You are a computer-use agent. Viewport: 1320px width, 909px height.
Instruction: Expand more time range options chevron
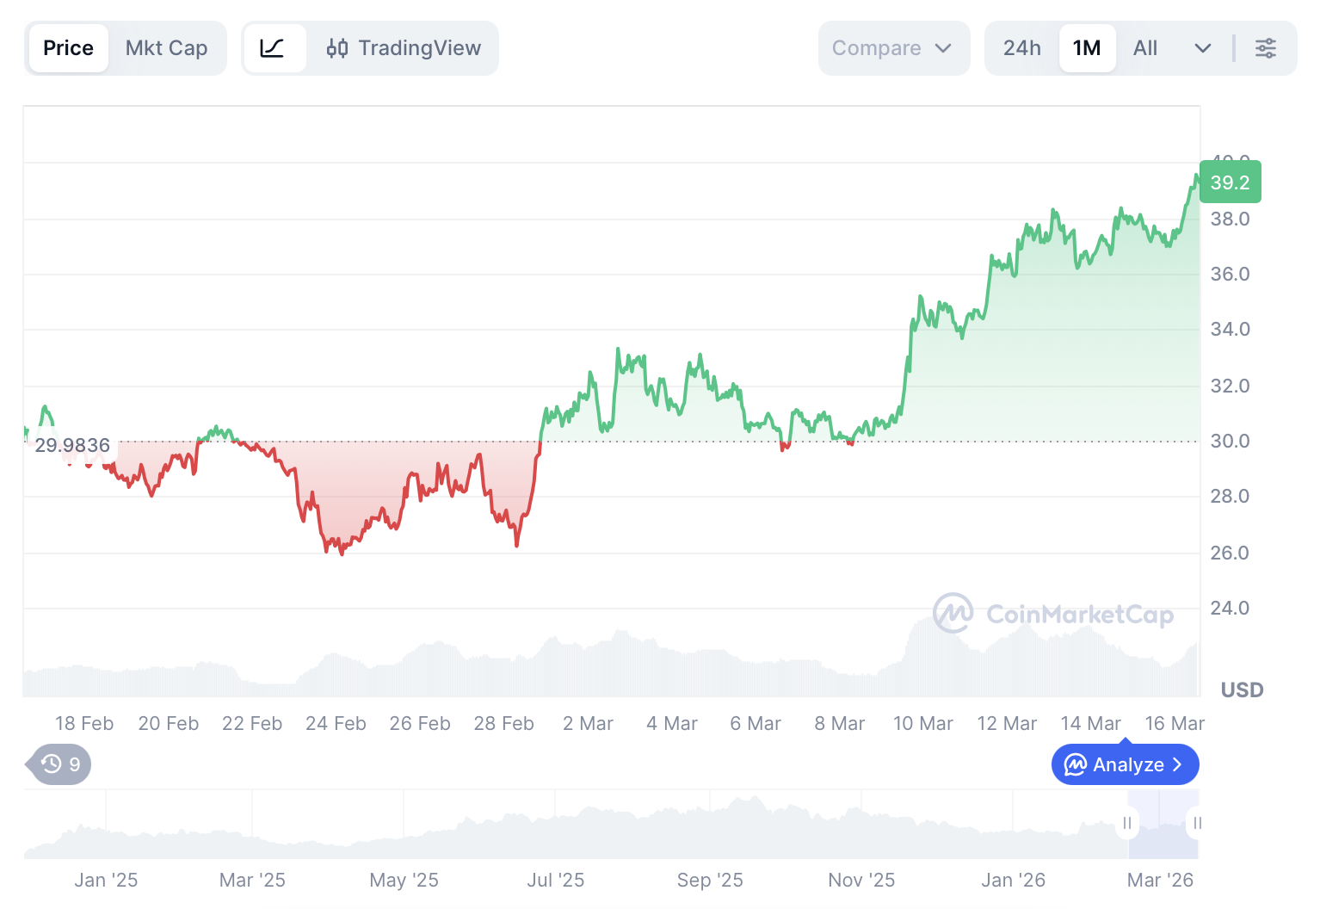tap(1202, 48)
